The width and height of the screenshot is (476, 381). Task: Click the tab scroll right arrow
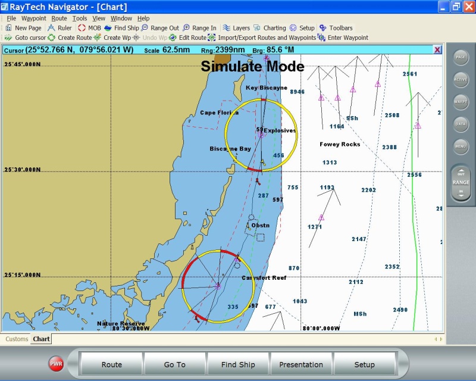(441, 339)
